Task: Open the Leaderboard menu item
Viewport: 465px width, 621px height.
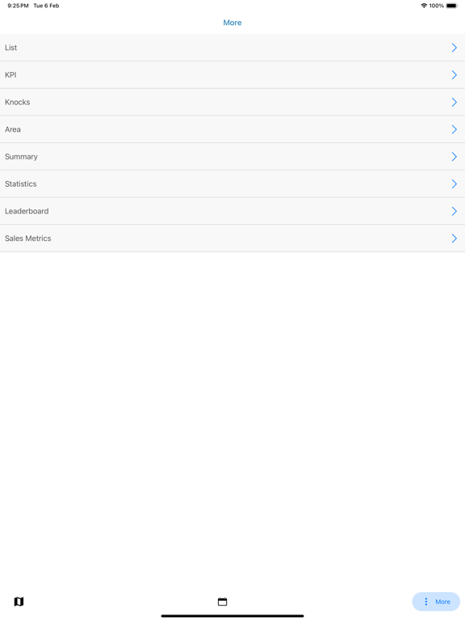Action: tap(232, 211)
